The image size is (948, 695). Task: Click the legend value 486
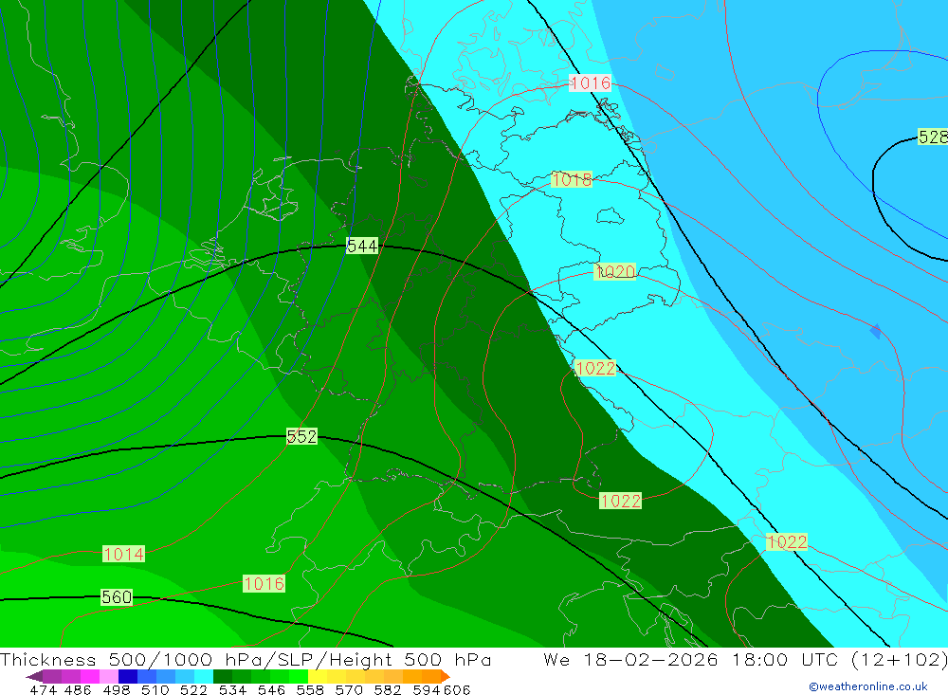coord(78,690)
